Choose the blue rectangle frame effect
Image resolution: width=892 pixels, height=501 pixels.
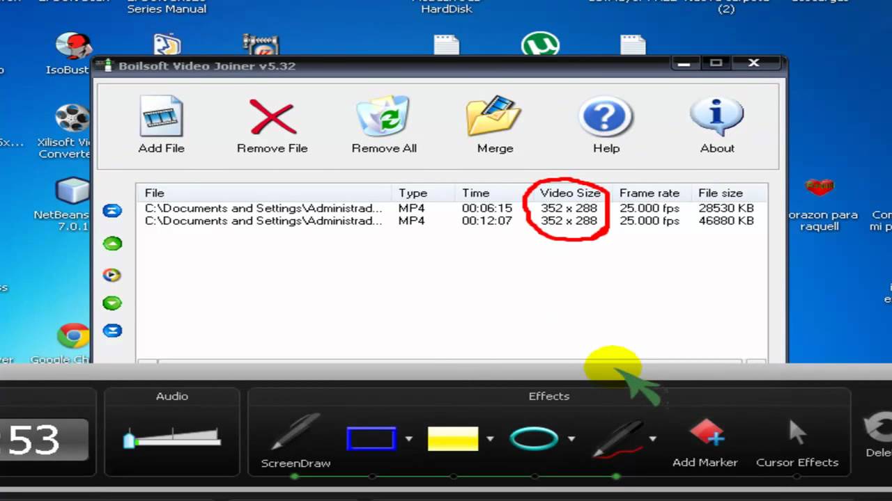(x=371, y=438)
